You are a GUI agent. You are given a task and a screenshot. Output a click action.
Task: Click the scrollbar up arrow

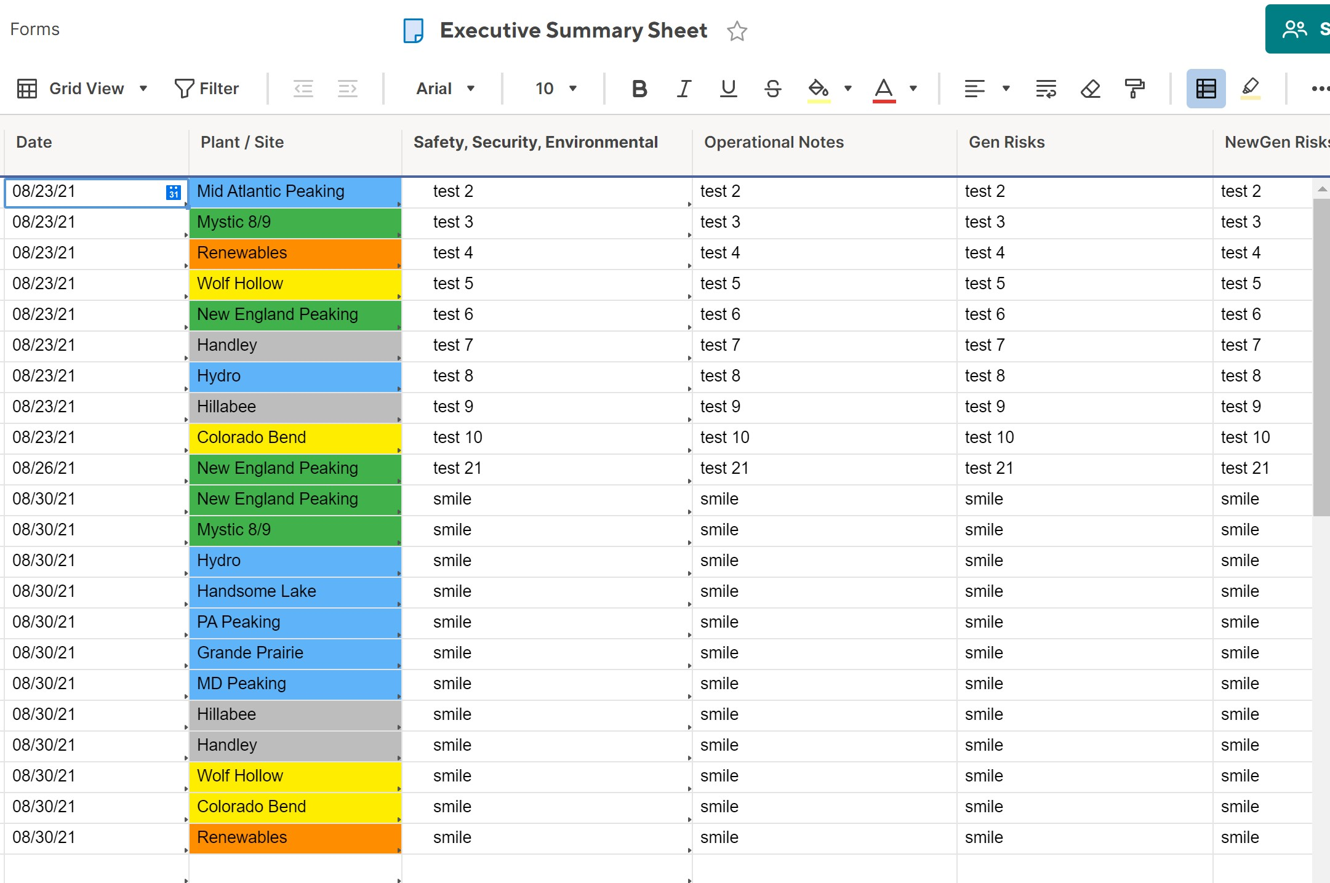pyautogui.click(x=1321, y=190)
